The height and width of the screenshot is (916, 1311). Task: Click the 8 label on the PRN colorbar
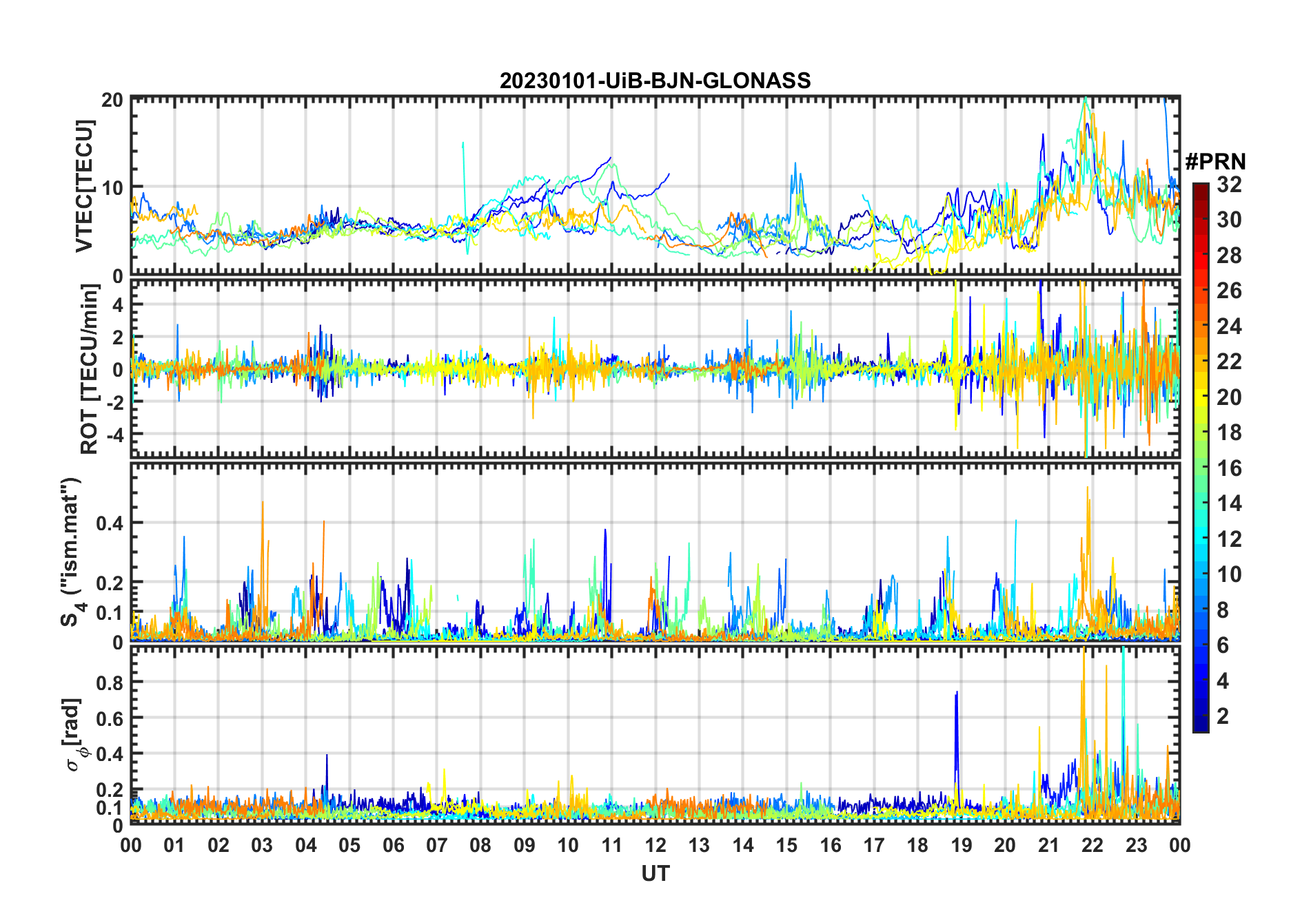[1223, 610]
